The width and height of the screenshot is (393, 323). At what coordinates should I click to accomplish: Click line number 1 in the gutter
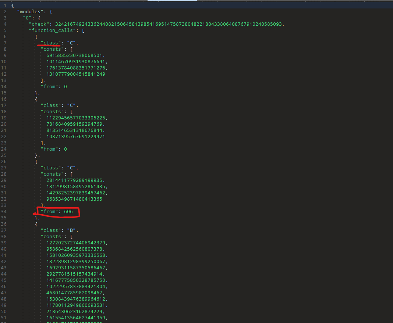[x=5, y=6]
